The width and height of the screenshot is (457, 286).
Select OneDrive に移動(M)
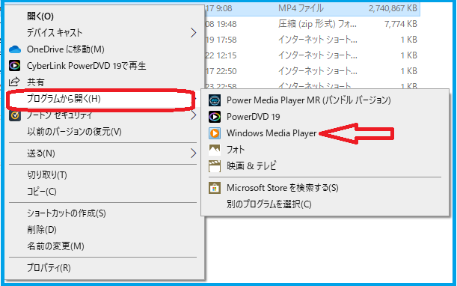[66, 49]
